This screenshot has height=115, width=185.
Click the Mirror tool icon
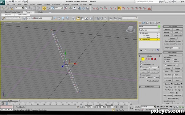(x=79, y=8)
